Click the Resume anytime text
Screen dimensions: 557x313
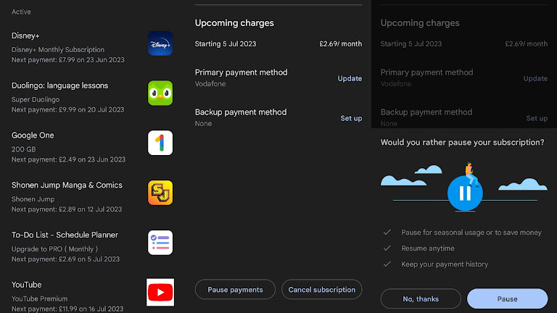coord(428,249)
